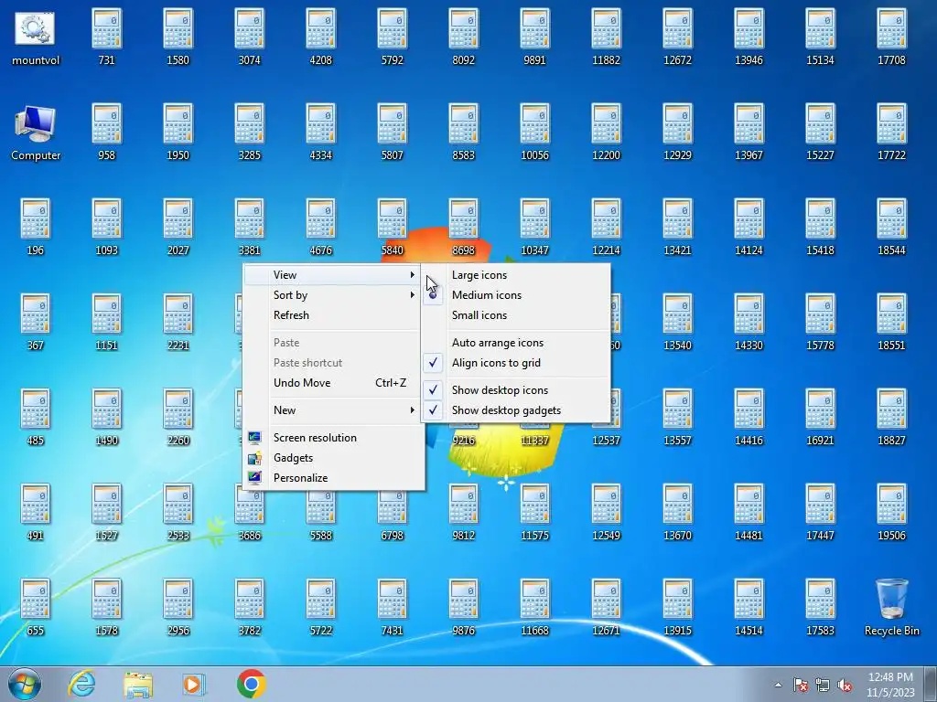Select the Recycle Bin icon
This screenshot has width=937, height=702.
(x=891, y=608)
